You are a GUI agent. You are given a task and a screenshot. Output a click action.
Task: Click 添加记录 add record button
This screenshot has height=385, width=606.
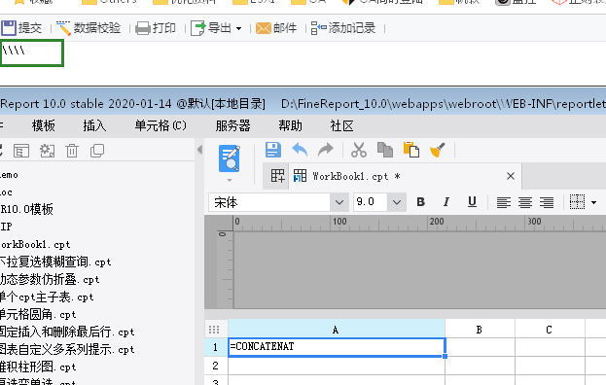343,28
